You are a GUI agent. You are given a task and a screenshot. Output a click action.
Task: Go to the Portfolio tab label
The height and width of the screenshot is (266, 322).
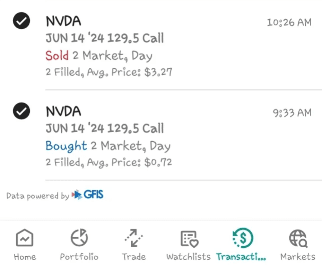(79, 257)
